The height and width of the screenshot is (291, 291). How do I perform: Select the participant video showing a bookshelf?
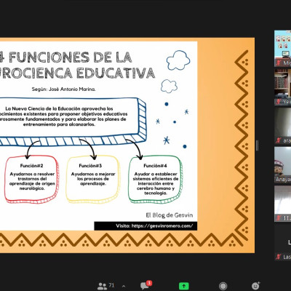[283, 87]
